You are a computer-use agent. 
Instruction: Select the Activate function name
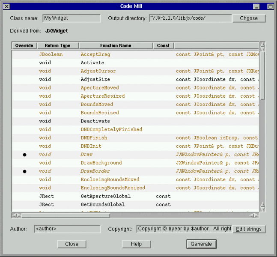click(x=92, y=63)
